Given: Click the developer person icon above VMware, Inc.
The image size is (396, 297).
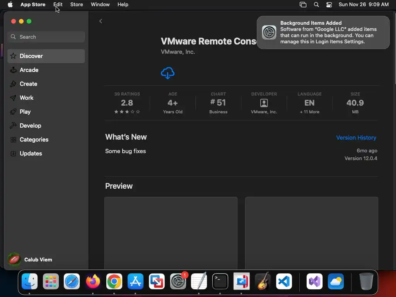Looking at the screenshot, I should tap(264, 103).
